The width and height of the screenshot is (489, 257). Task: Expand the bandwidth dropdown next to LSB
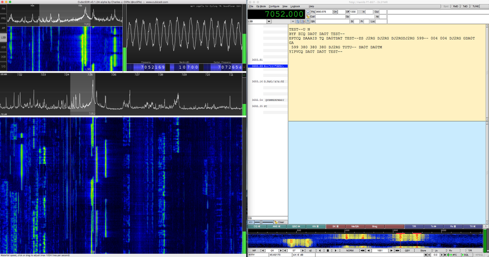pos(293,21)
